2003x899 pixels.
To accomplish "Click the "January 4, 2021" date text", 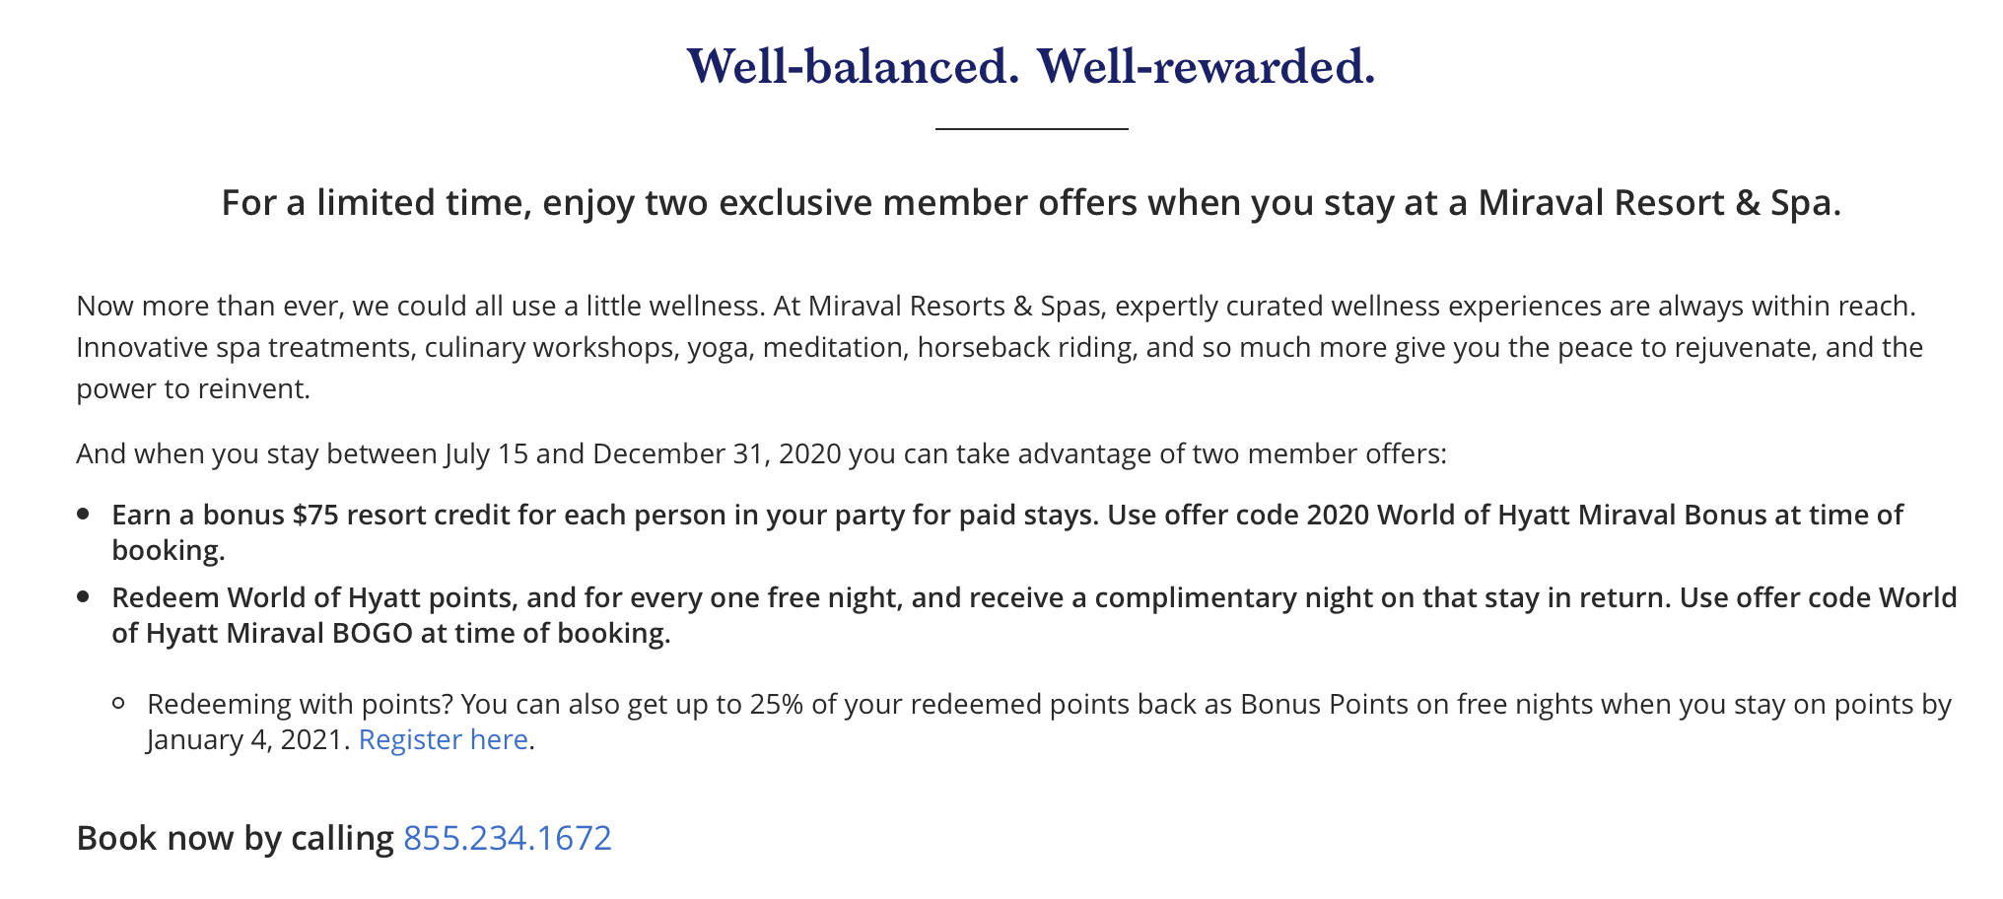I will click(x=248, y=739).
